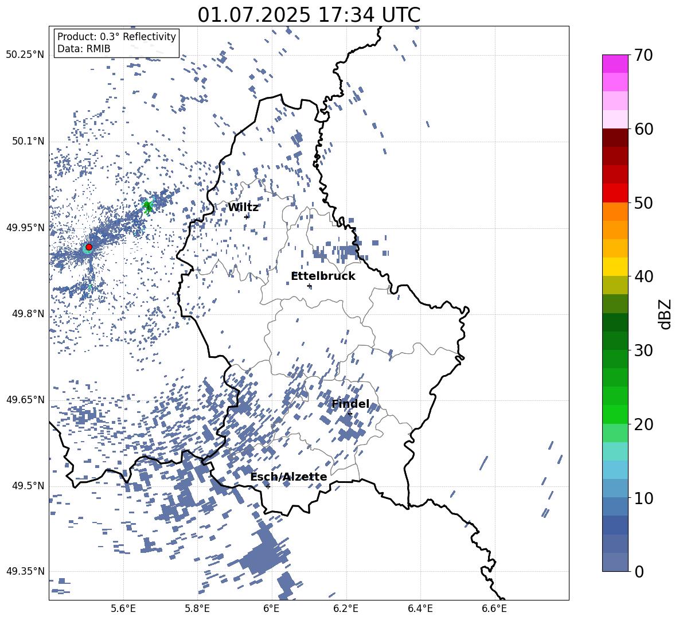This screenshot has width=679, height=620.
Task: Click the 6.2°E longitude label
Action: [346, 609]
